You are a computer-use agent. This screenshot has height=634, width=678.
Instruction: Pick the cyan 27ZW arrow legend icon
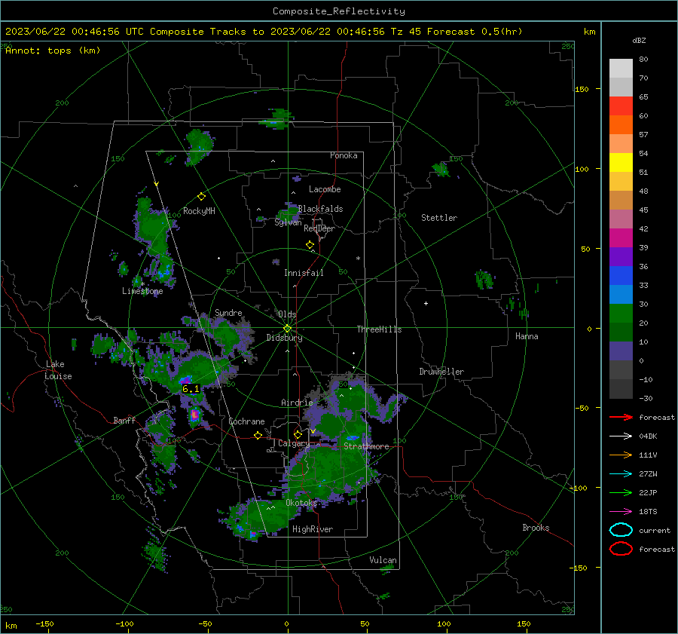coord(621,473)
